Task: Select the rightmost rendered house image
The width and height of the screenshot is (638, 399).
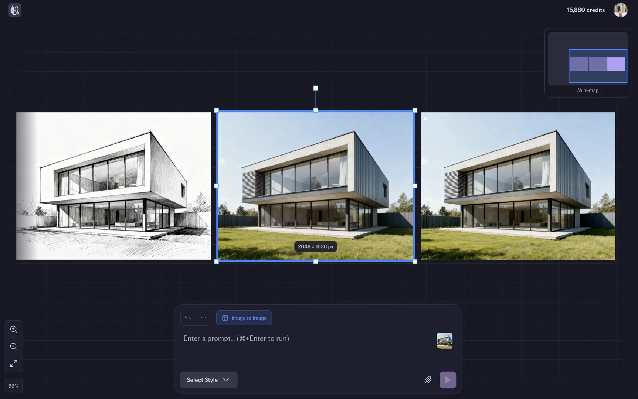Action: [x=518, y=186]
